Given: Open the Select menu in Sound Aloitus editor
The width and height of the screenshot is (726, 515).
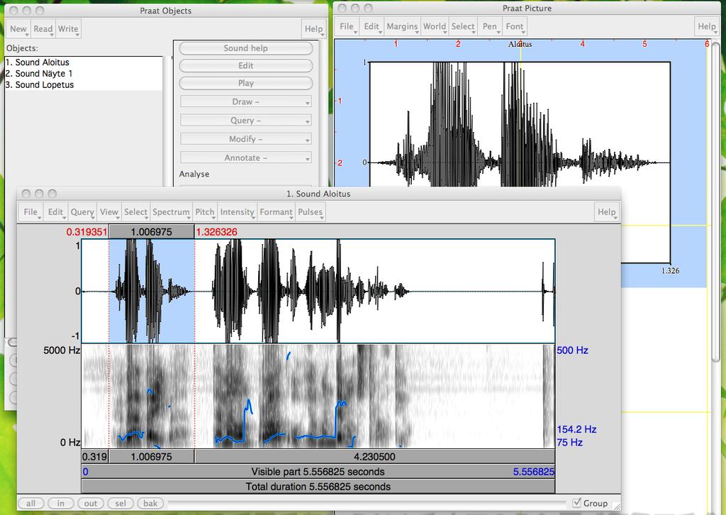Looking at the screenshot, I should [135, 211].
